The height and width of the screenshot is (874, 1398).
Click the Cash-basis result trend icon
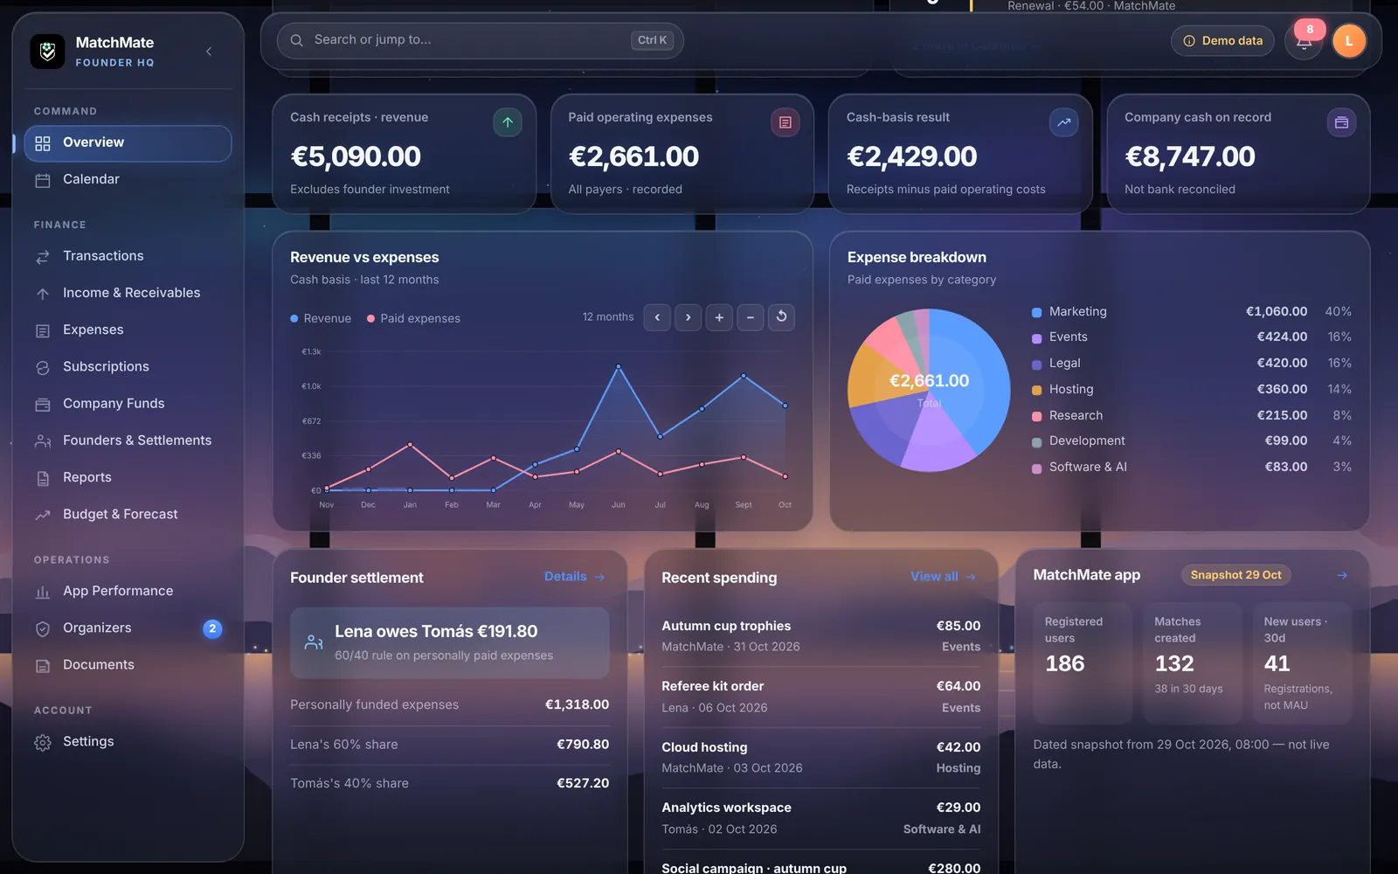click(1063, 122)
